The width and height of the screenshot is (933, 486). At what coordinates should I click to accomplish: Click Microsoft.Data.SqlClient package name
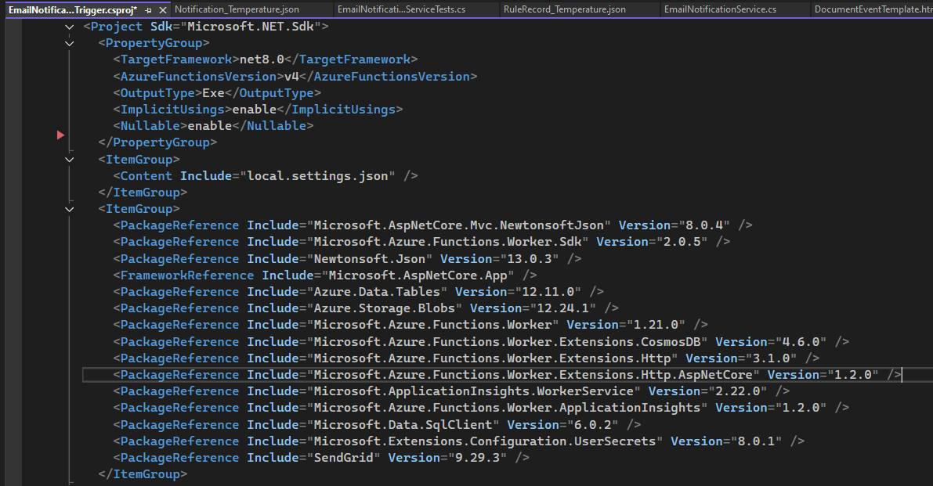403,425
